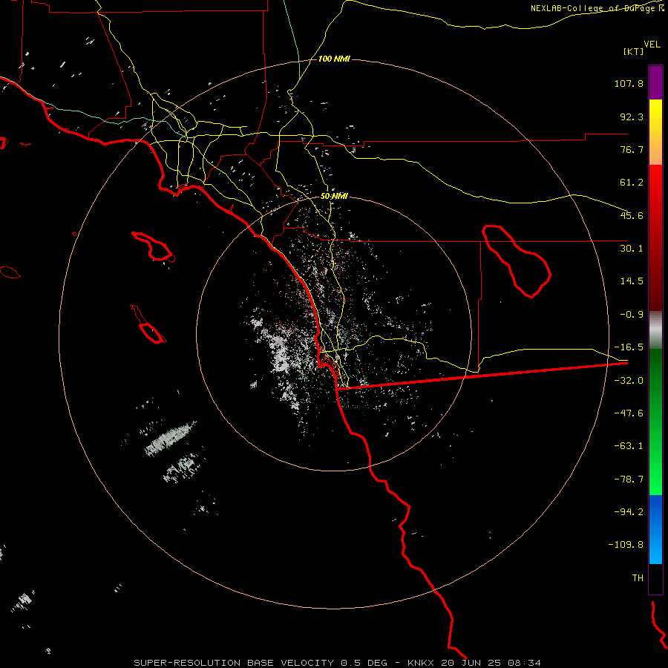Click the Salton Sea outline on map
668x668 pixels.
[x=516, y=261]
